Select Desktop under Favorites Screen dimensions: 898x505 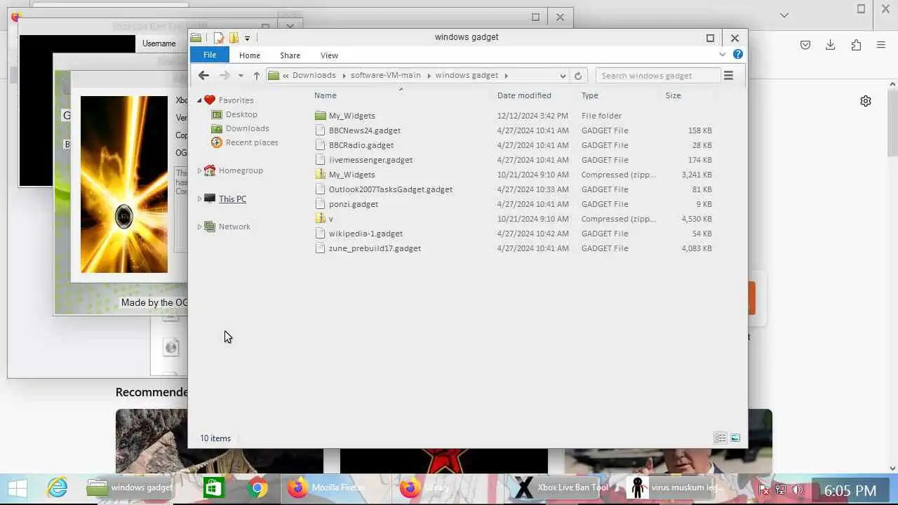coord(241,114)
